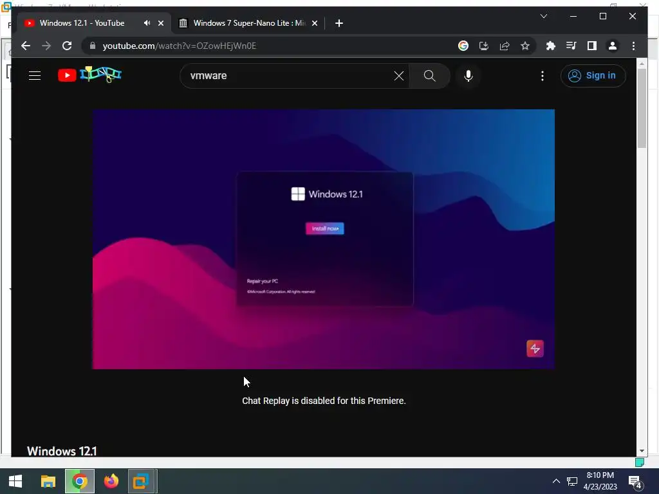Open YouTube hamburger guide menu
Screen dimensions: 659x494
(35, 76)
